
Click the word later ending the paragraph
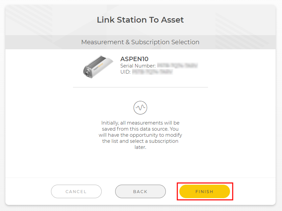[x=140, y=147]
